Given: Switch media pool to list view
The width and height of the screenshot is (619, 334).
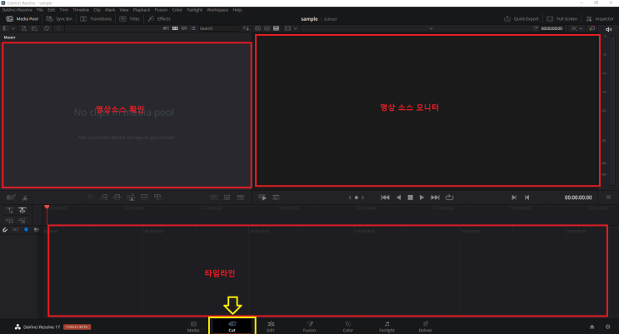Looking at the screenshot, I should (193, 28).
